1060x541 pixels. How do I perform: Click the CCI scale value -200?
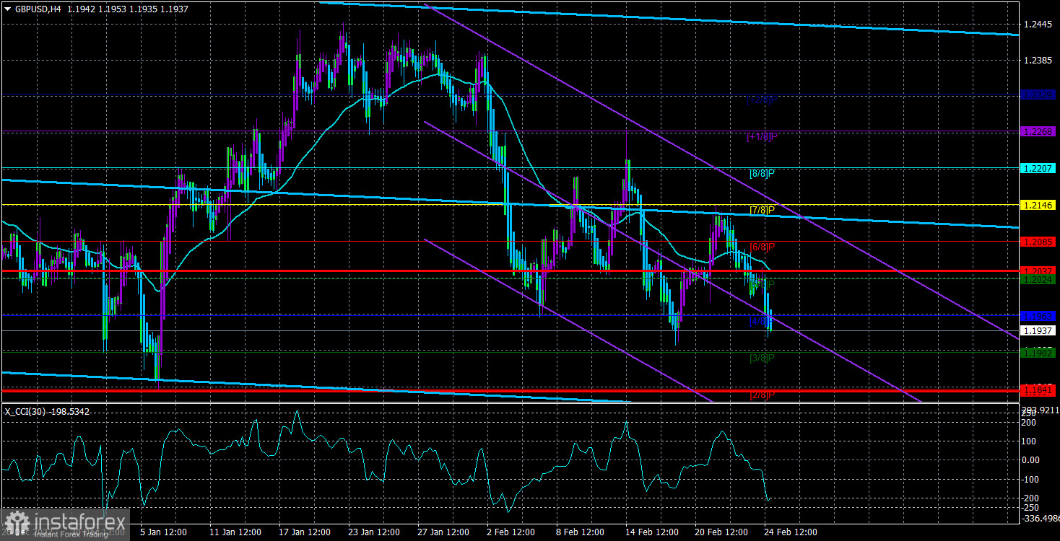click(1032, 498)
